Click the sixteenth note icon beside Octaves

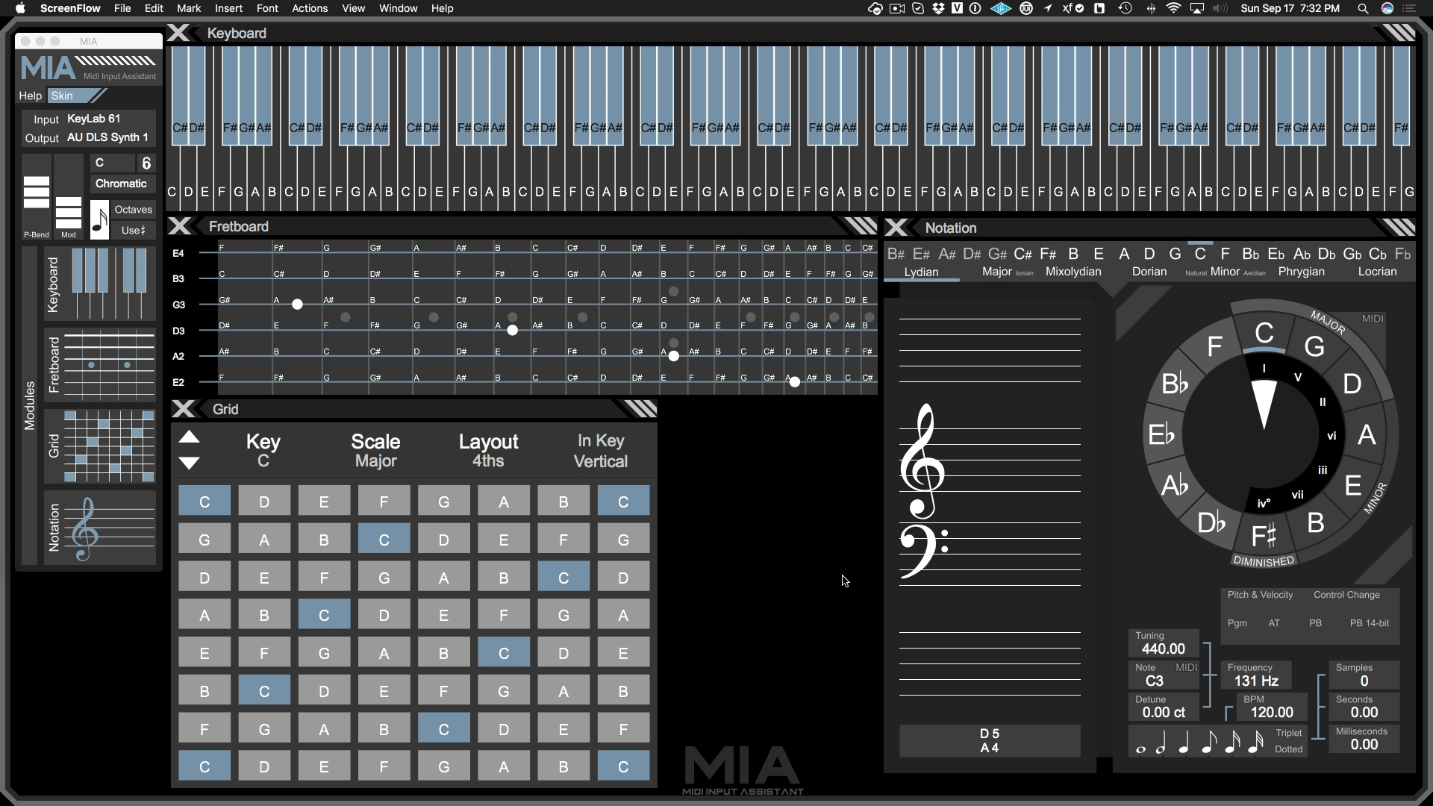tap(99, 219)
